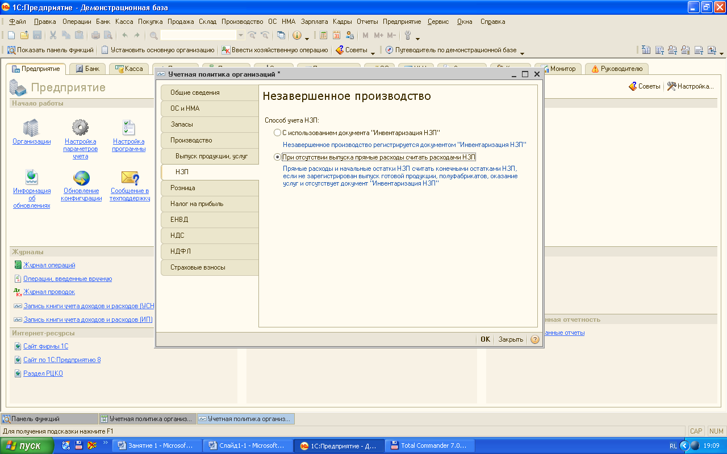
Task: Open the Производство menu
Action: point(243,22)
